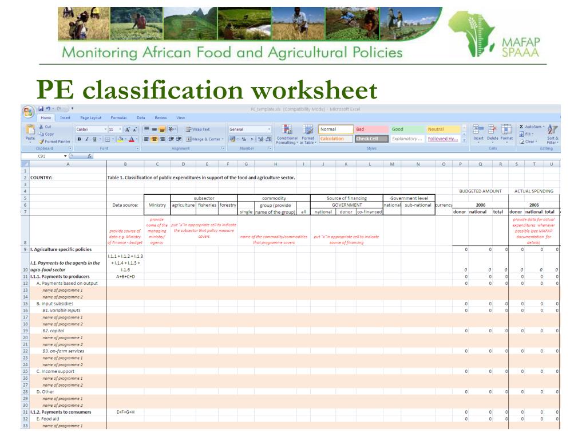Switch to the Insert ribbon tab
The height and width of the screenshot is (440, 586).
click(65, 118)
